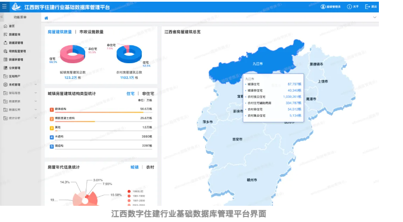Toggle the 1991-2000 legend item
The width and height of the screenshot is (403, 222).
(136, 201)
